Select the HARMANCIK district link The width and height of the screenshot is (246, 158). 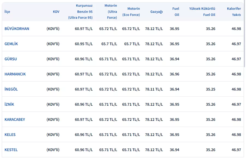pos(15,74)
